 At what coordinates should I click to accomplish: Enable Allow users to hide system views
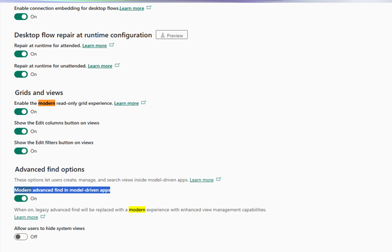21,237
